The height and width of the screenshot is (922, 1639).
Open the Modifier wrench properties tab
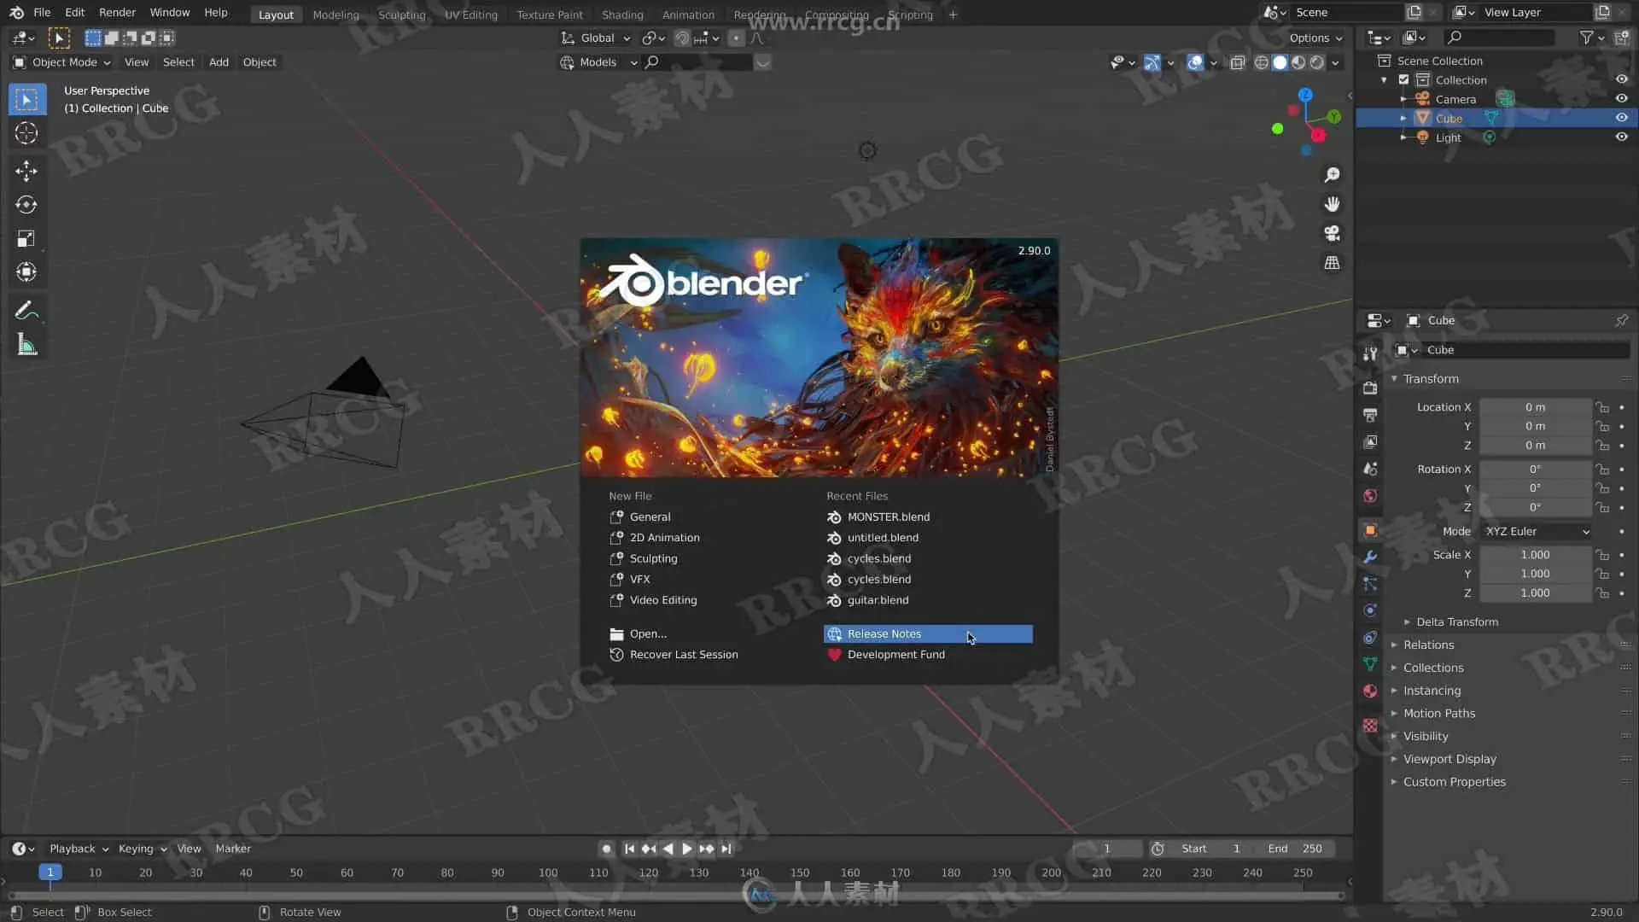(x=1370, y=557)
